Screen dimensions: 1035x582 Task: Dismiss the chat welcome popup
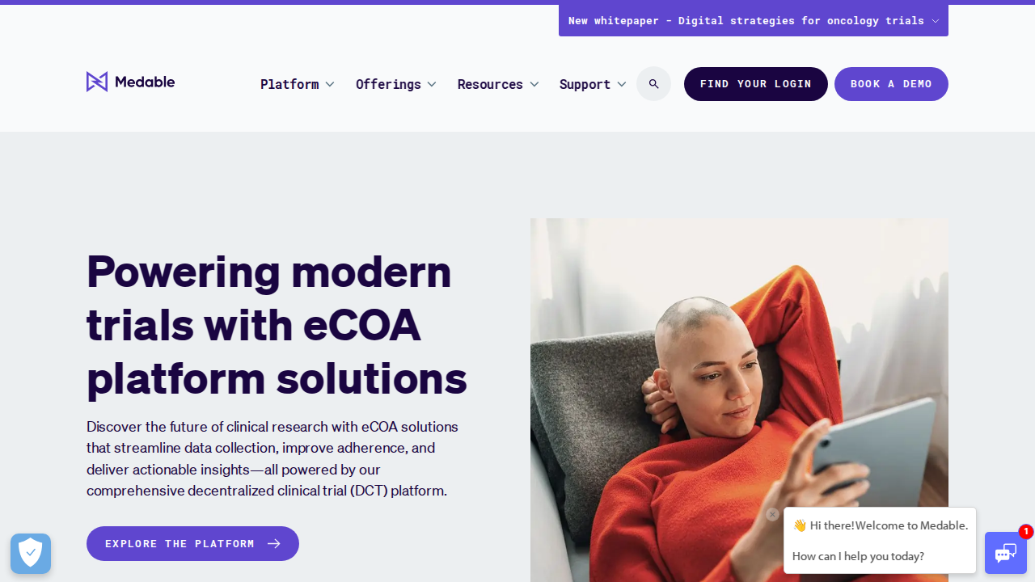(x=772, y=514)
